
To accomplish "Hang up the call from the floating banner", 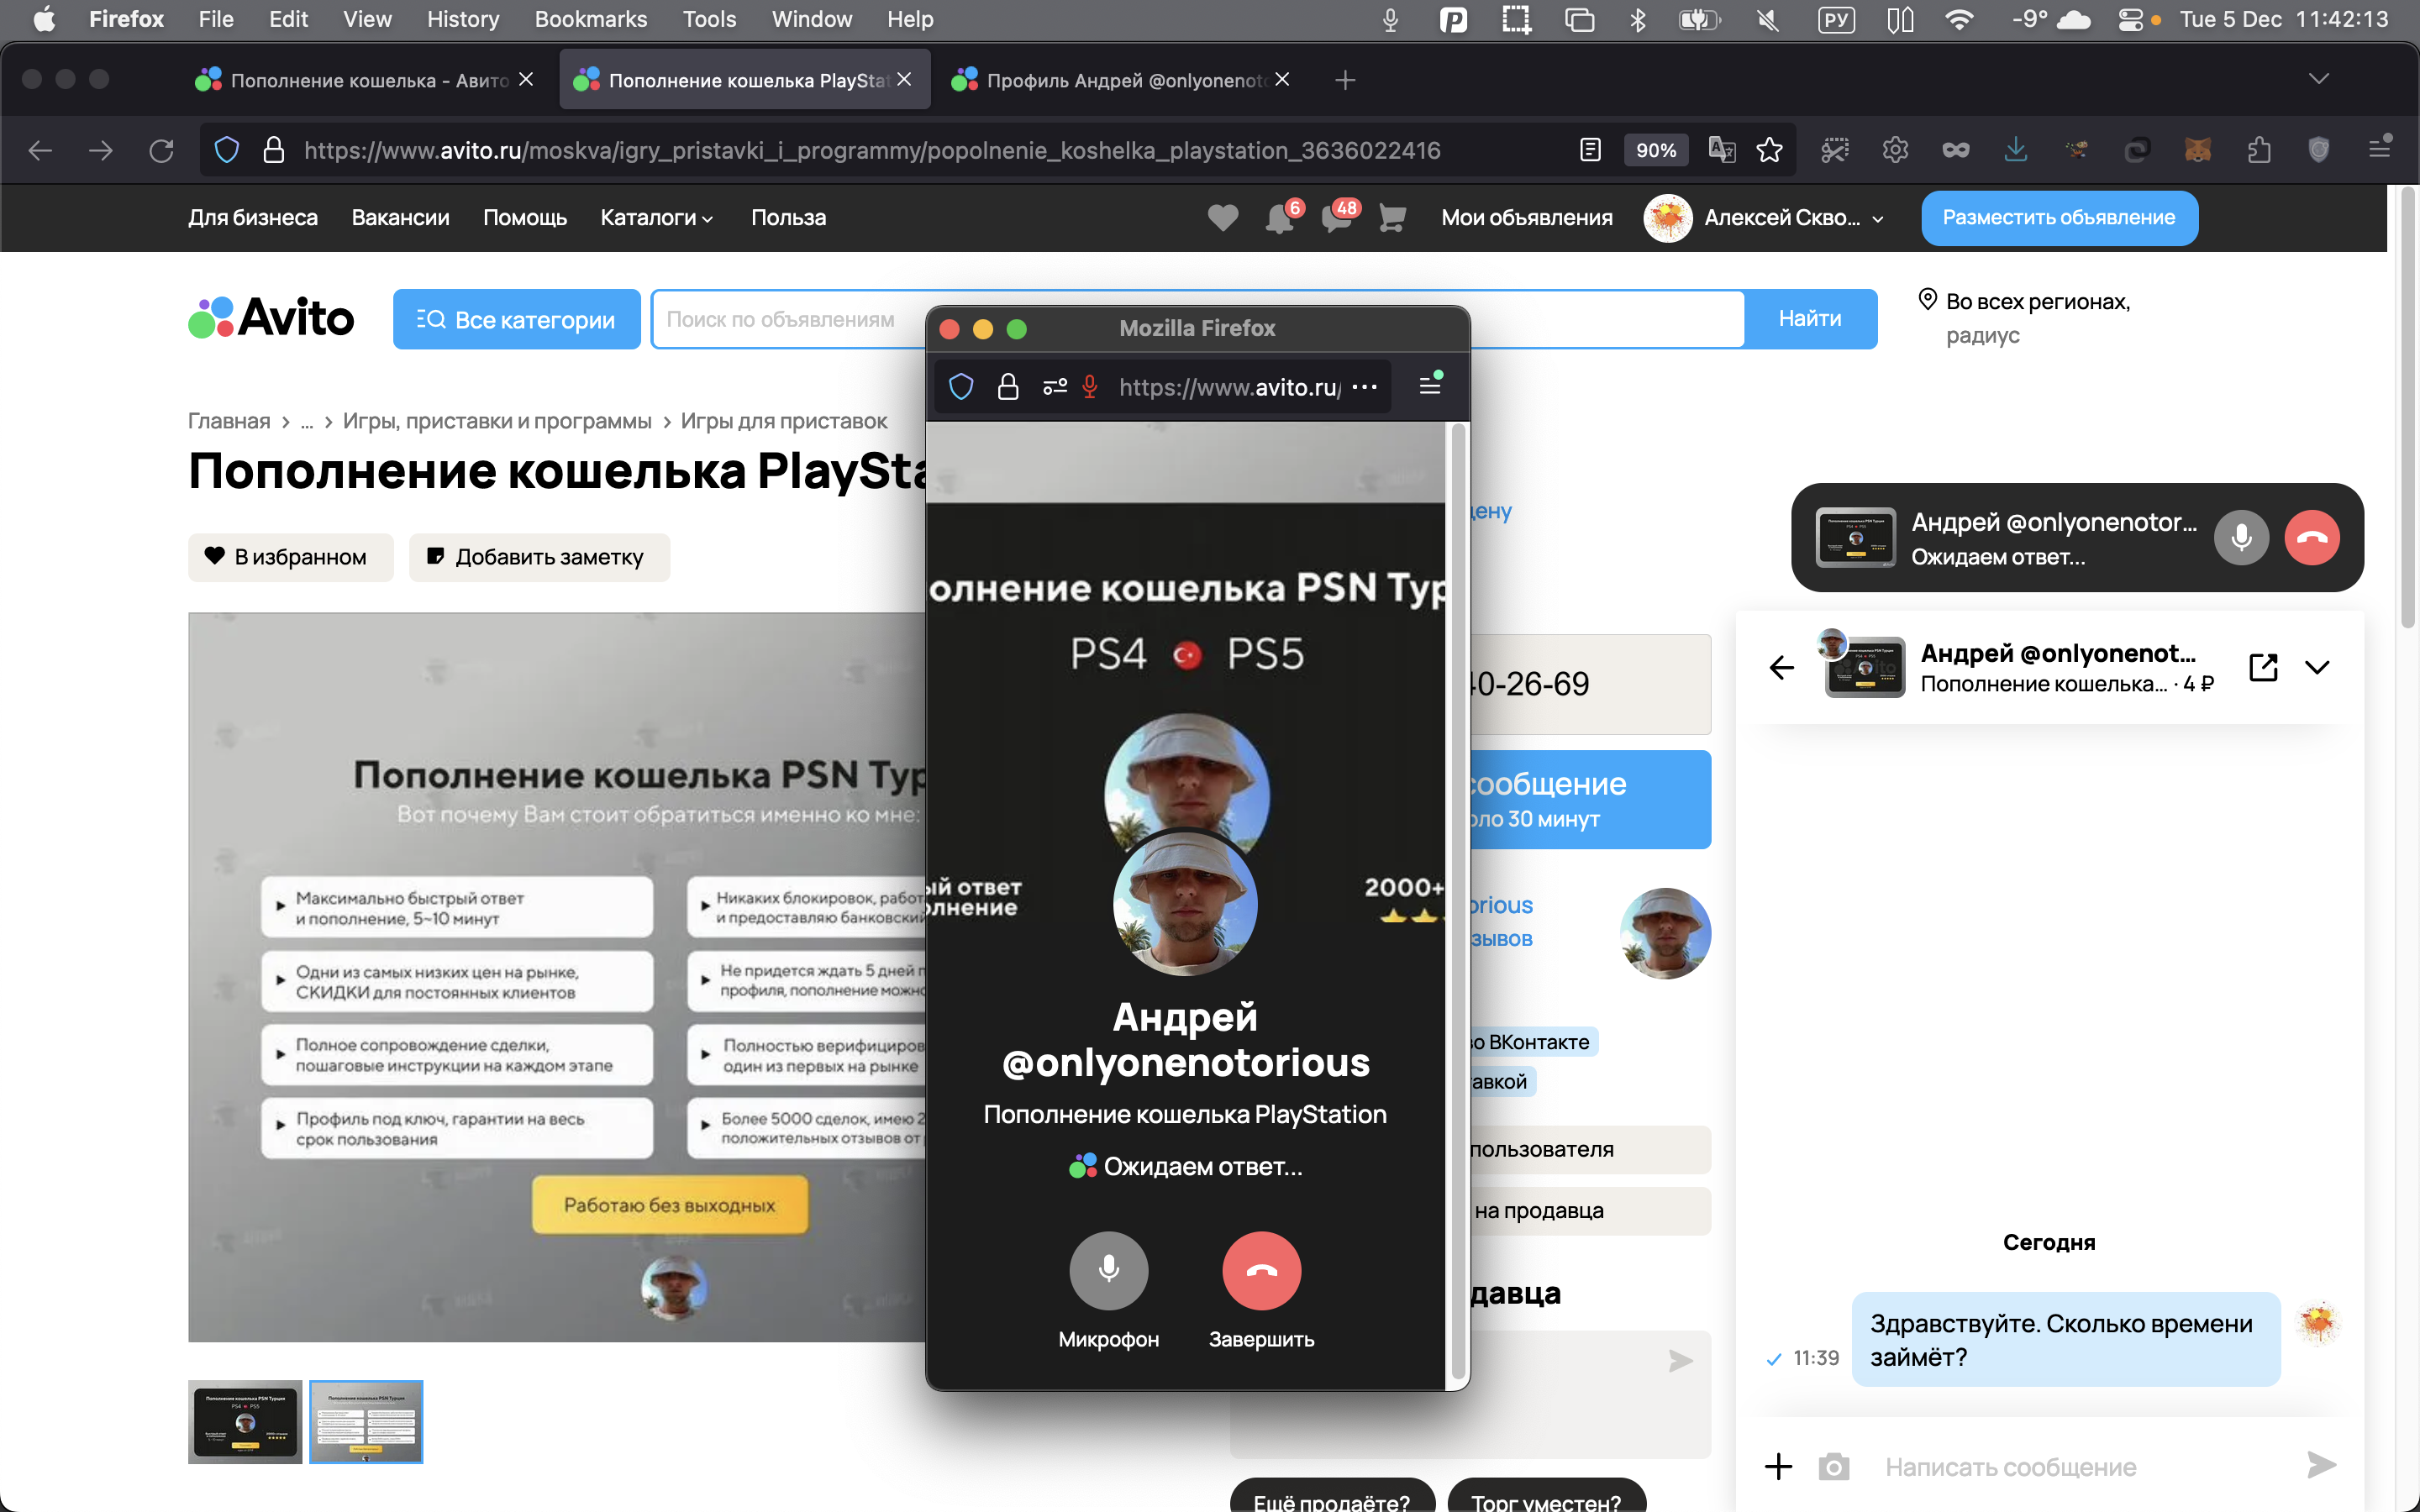I will point(2312,538).
